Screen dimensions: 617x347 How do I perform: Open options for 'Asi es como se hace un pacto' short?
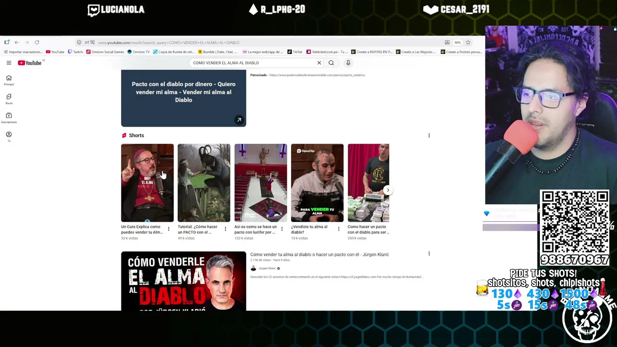282,229
